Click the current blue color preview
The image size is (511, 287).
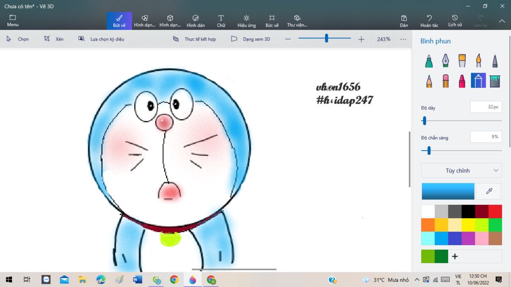tap(448, 191)
